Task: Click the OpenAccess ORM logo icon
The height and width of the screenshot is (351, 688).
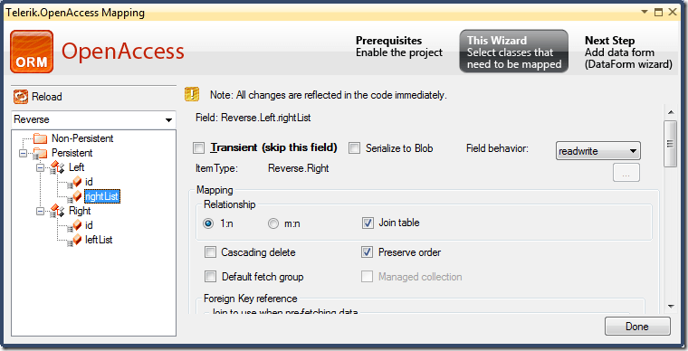Action: pyautogui.click(x=32, y=52)
